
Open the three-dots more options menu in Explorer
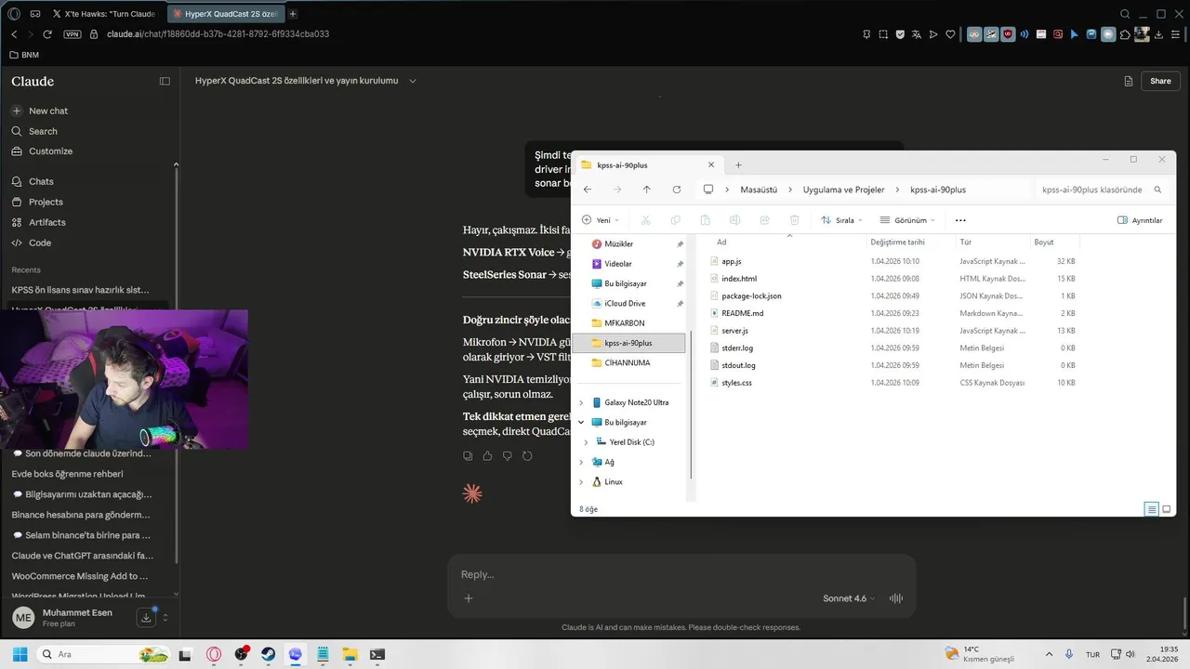960,220
